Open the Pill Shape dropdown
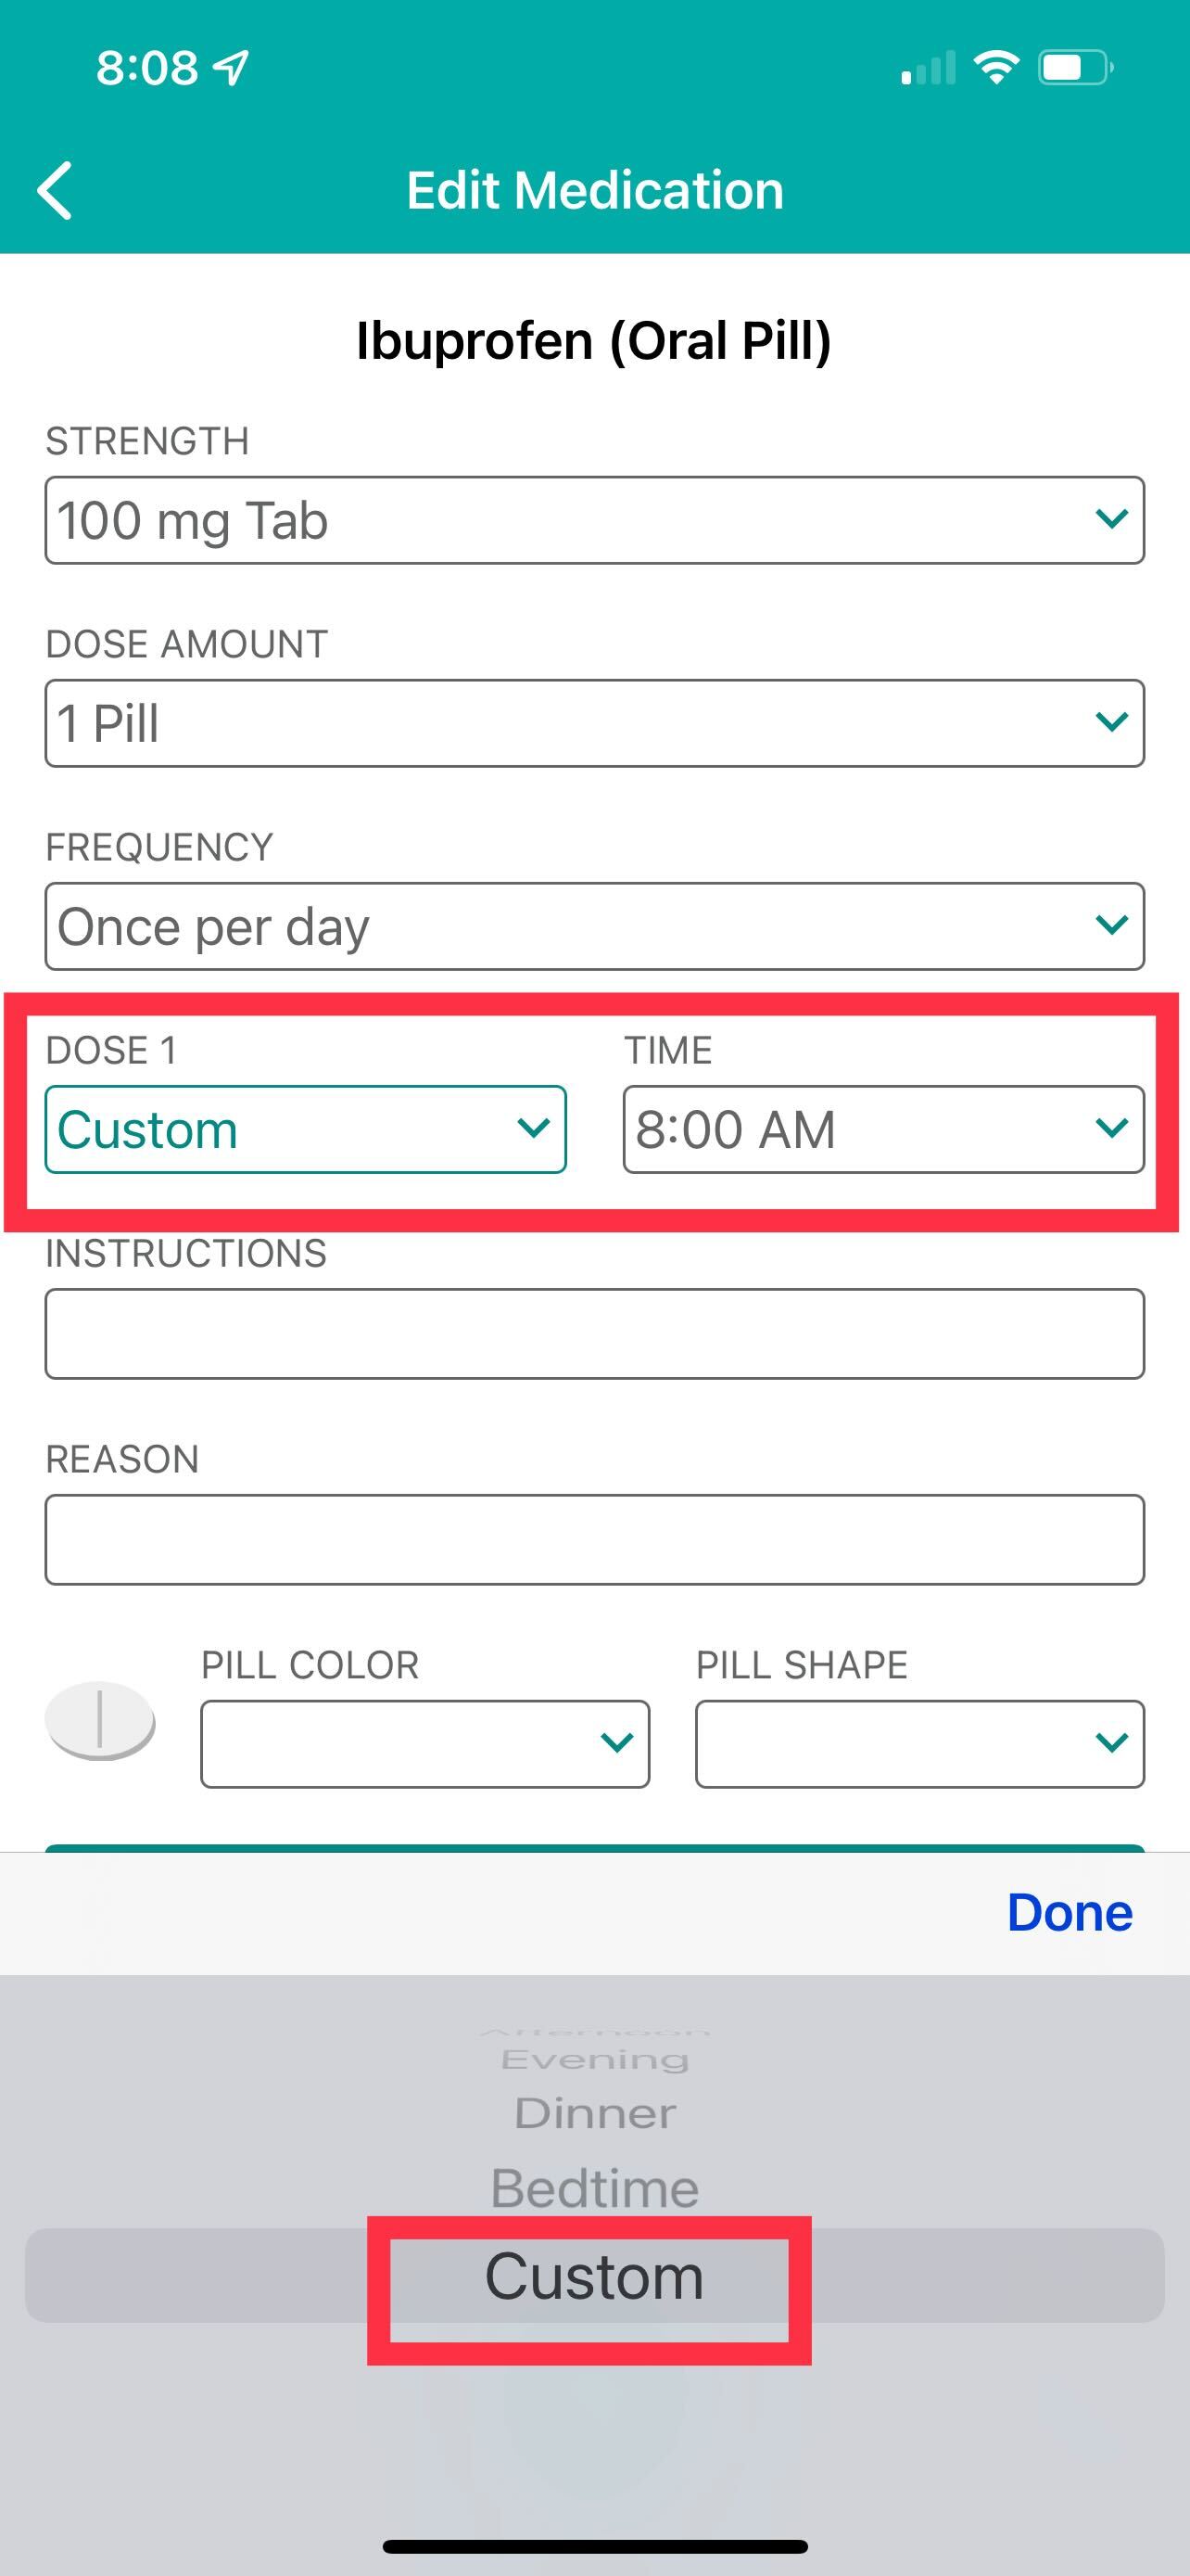Screen dimensions: 1190x2576 click(919, 1743)
